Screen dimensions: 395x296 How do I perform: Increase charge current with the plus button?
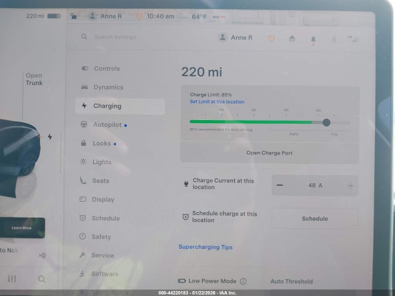click(x=351, y=186)
